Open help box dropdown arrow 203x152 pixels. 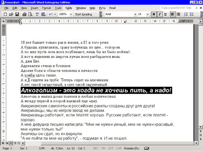197,8
